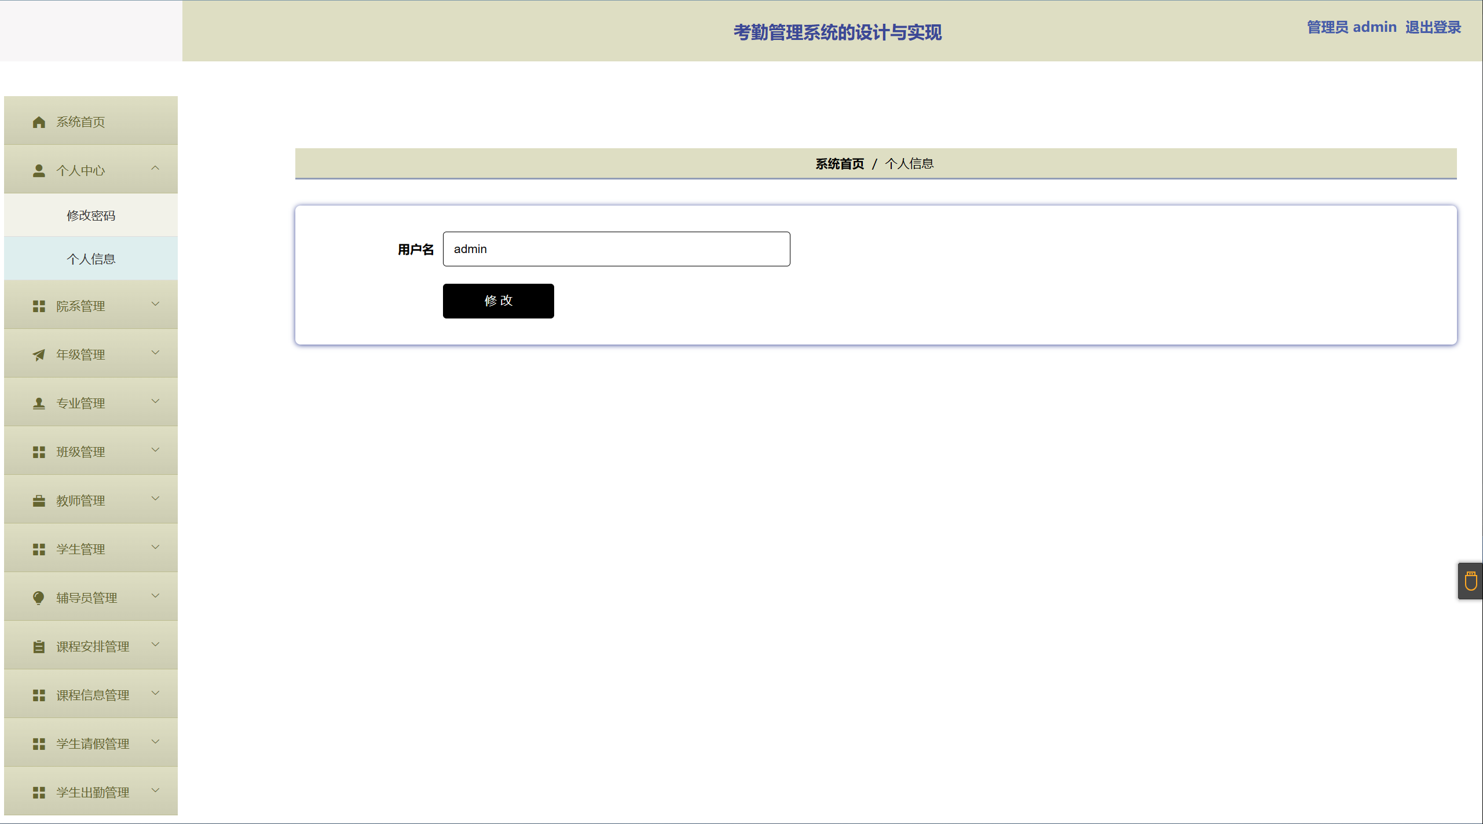Click the home icon beside 系统首页

(39, 122)
